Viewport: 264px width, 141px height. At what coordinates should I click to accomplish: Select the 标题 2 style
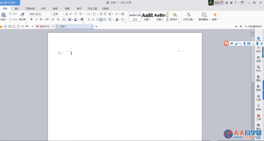pos(160,17)
